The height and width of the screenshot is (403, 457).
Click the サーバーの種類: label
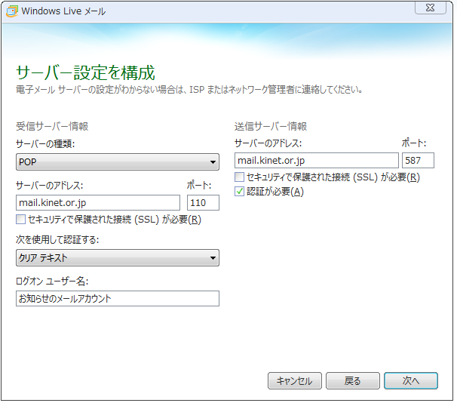point(45,144)
